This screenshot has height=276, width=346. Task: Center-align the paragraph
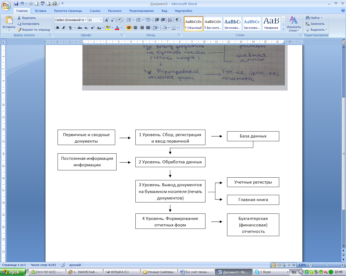(x=135, y=28)
